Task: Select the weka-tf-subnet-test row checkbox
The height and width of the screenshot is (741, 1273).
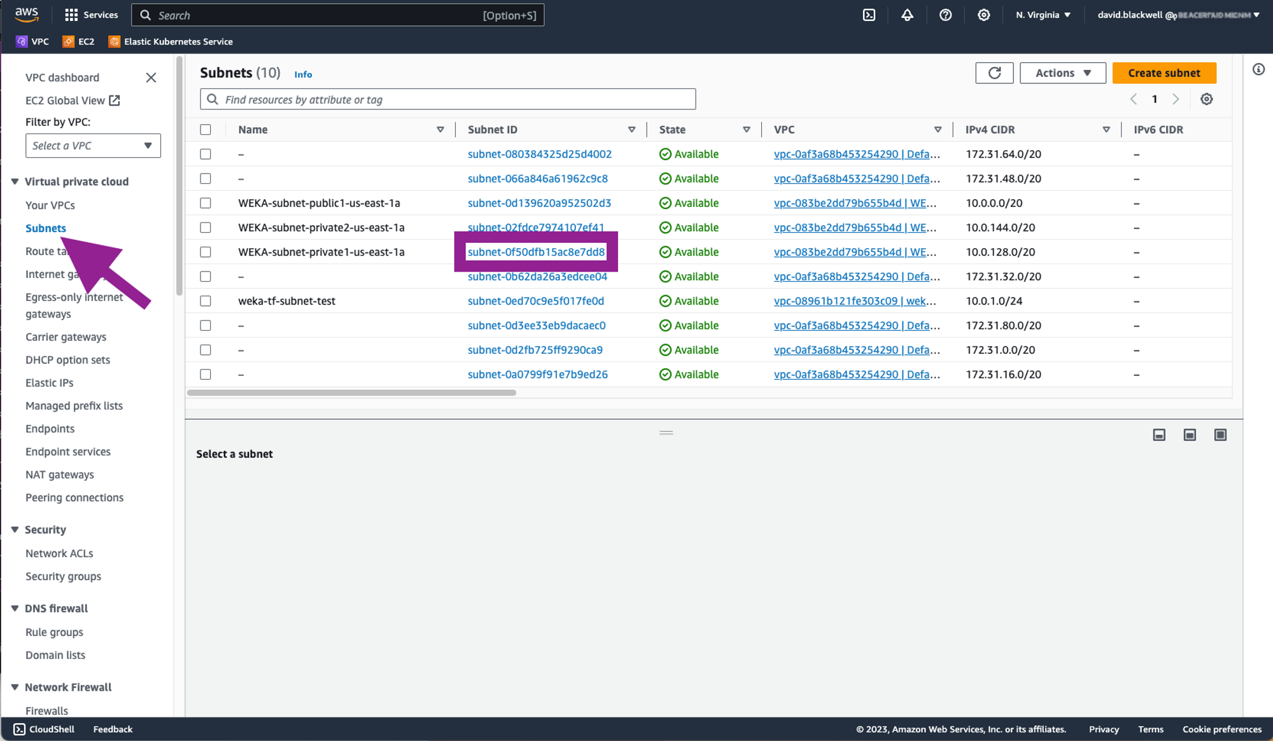Action: click(x=206, y=301)
